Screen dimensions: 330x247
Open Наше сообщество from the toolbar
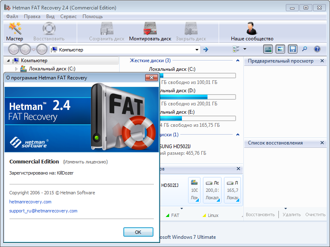pyautogui.click(x=252, y=32)
